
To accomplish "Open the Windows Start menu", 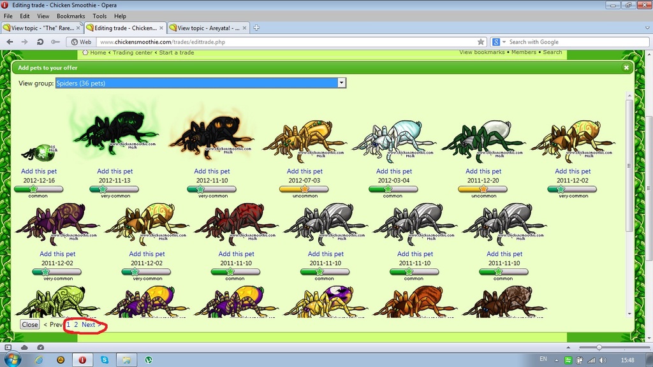I will pos(13,359).
